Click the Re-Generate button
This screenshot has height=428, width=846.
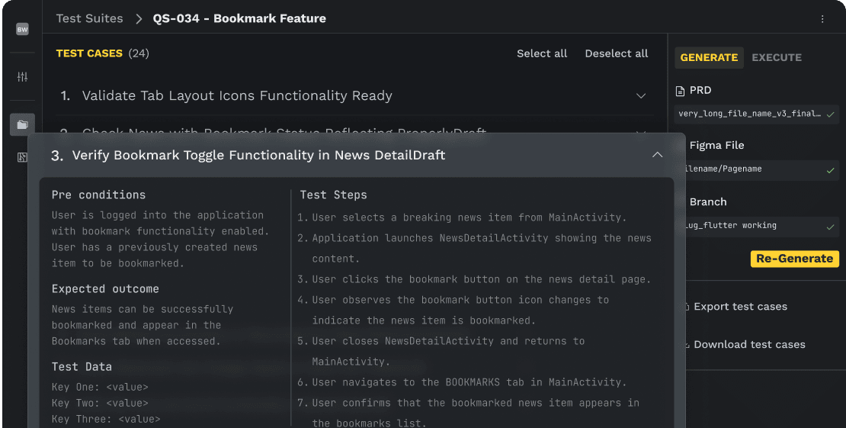795,259
